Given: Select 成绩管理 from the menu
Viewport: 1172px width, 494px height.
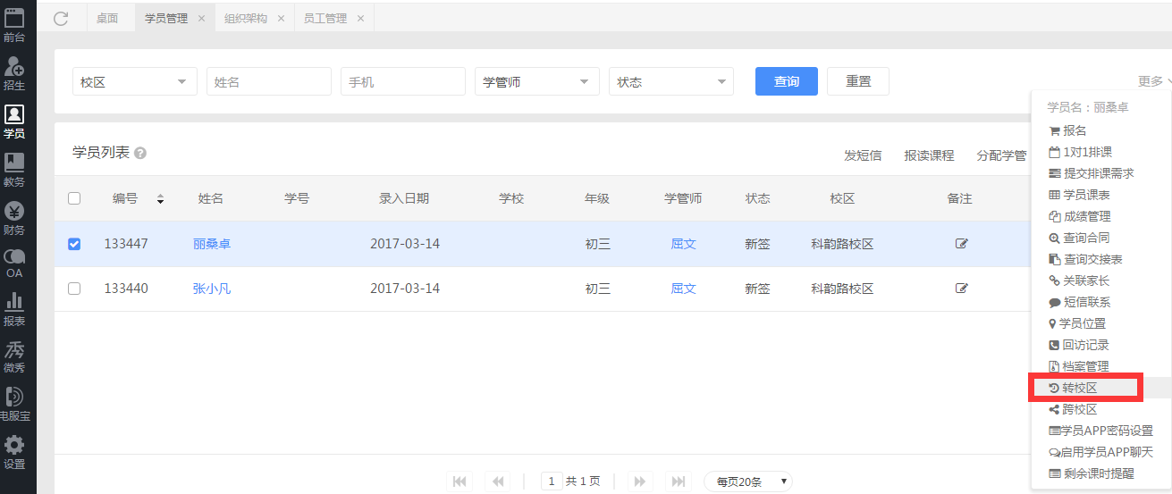Looking at the screenshot, I should 1079,216.
